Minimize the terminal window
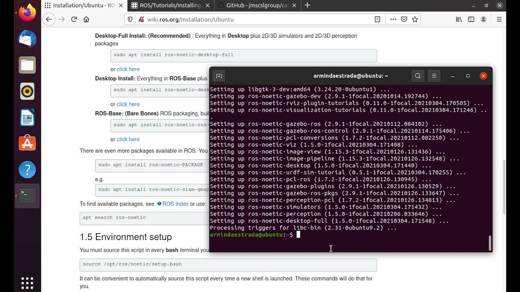The width and height of the screenshot is (520, 292). click(453, 76)
